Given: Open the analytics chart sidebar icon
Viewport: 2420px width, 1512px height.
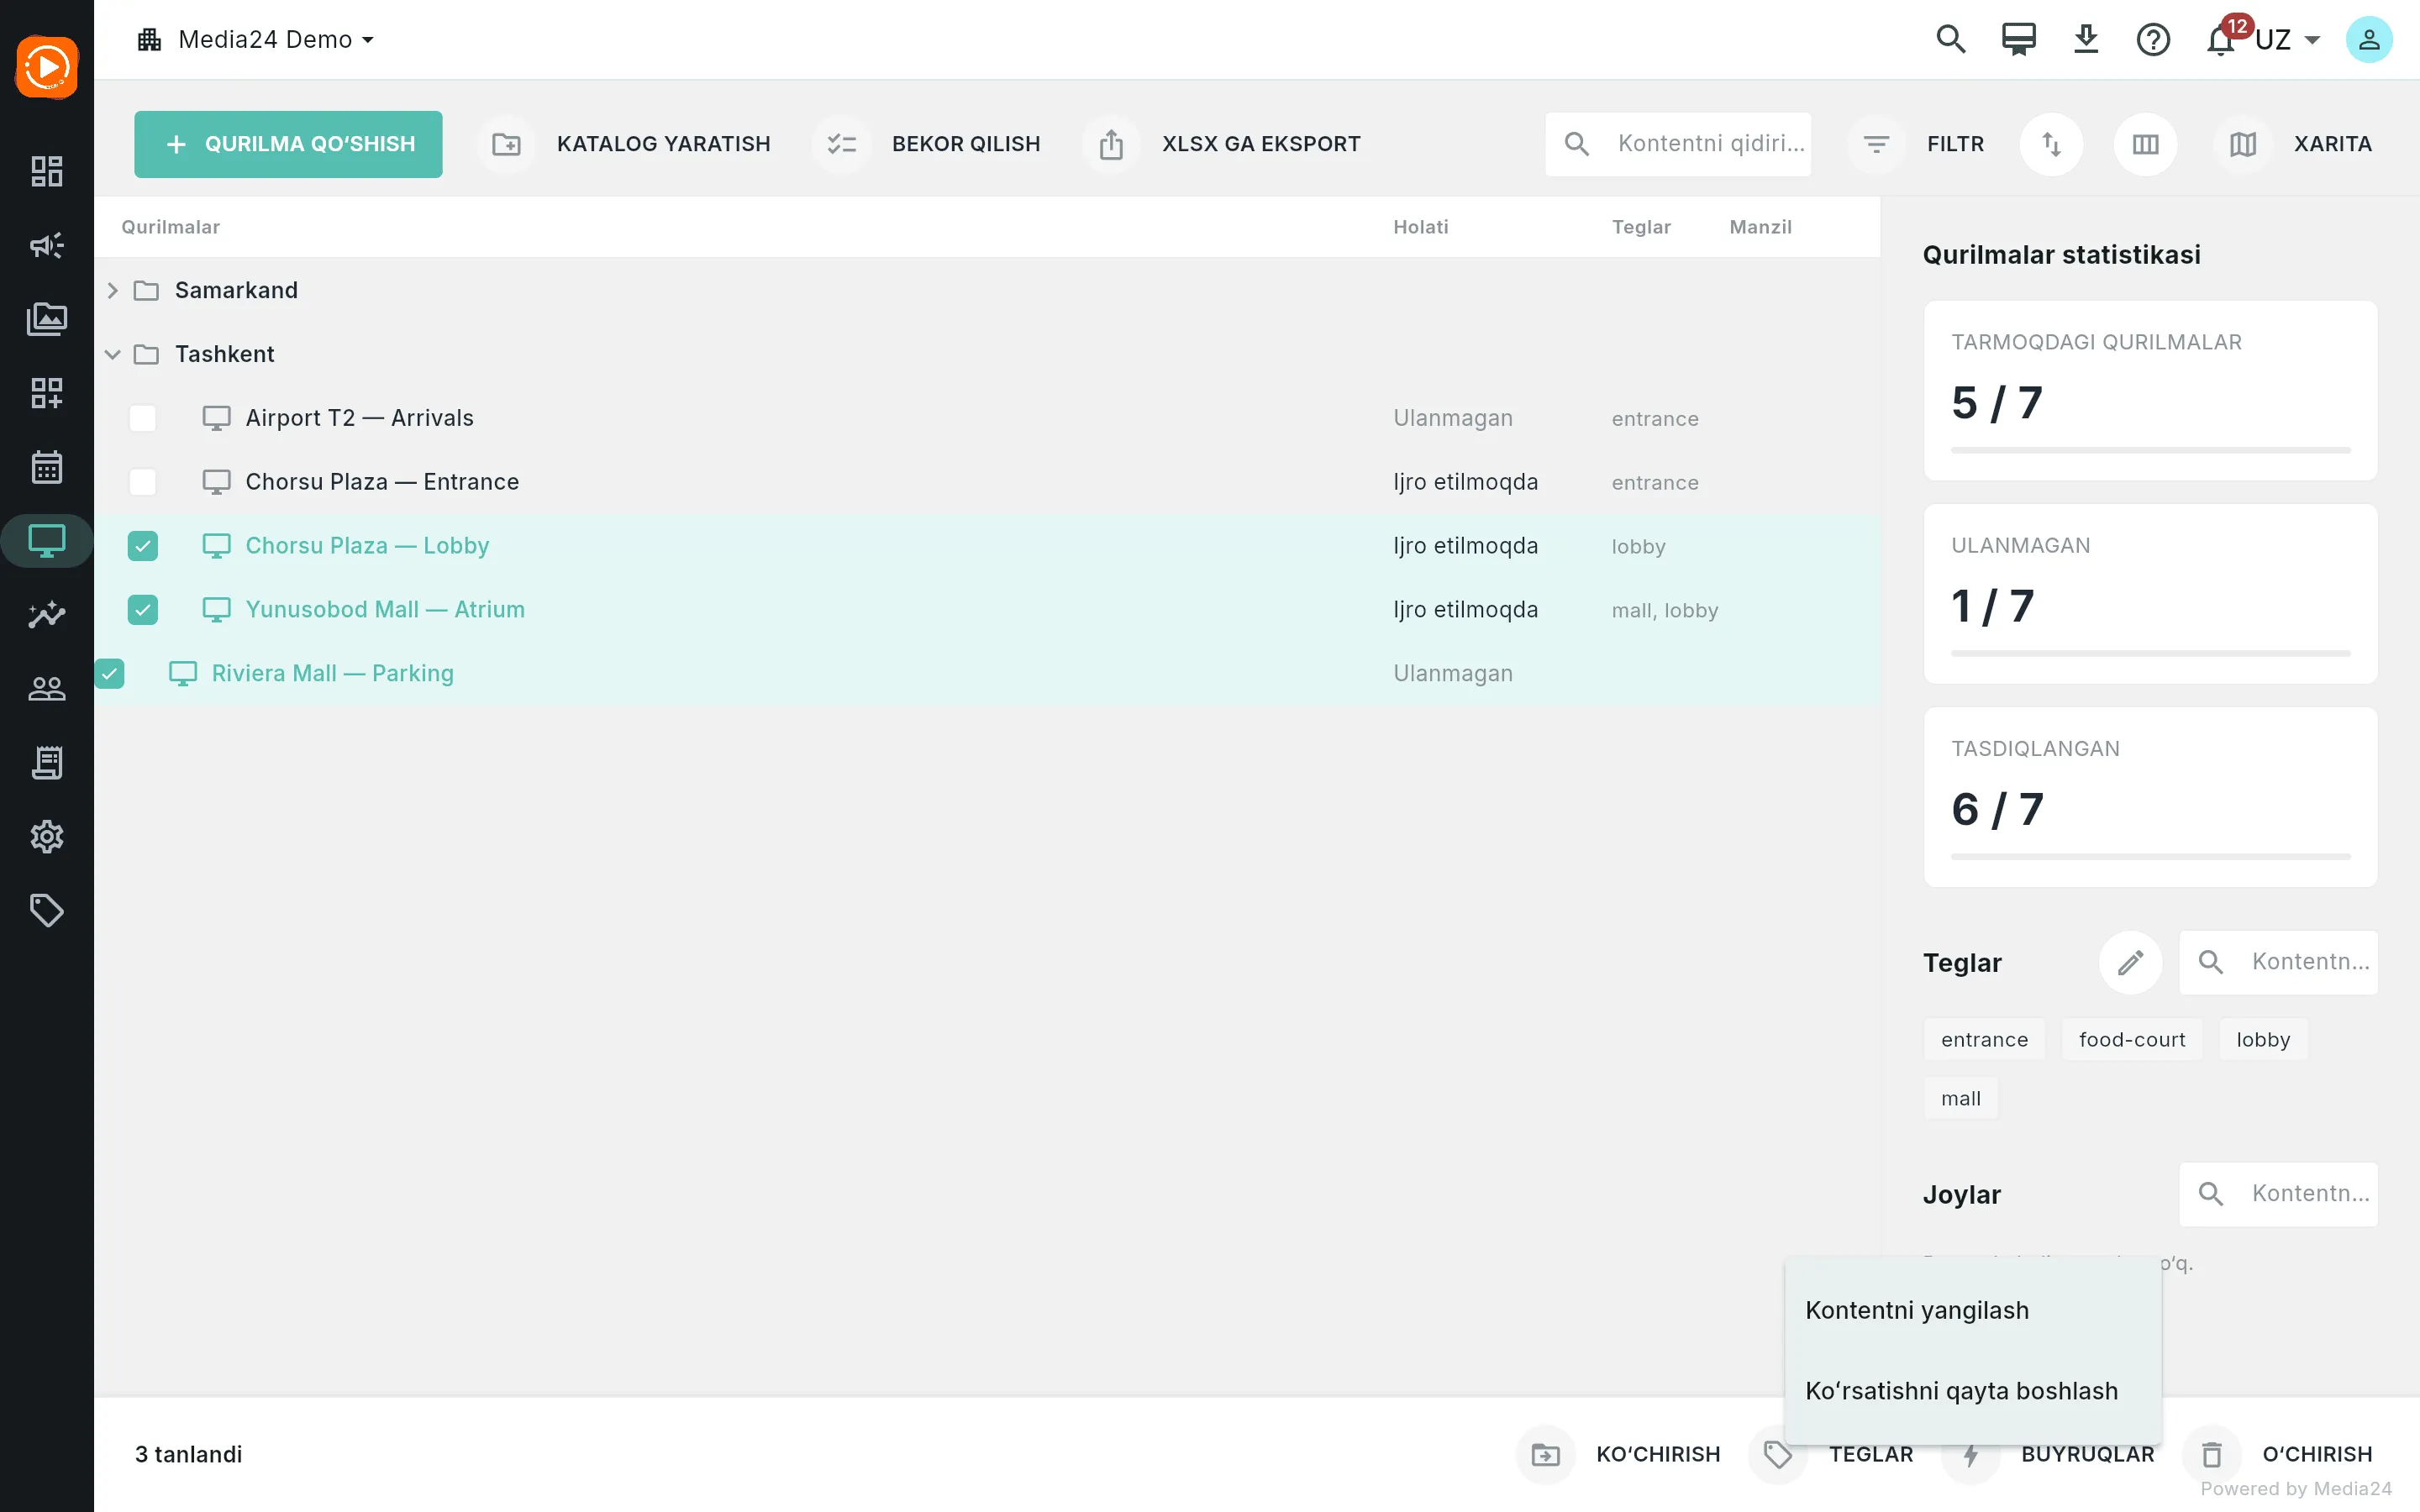Looking at the screenshot, I should click(47, 615).
